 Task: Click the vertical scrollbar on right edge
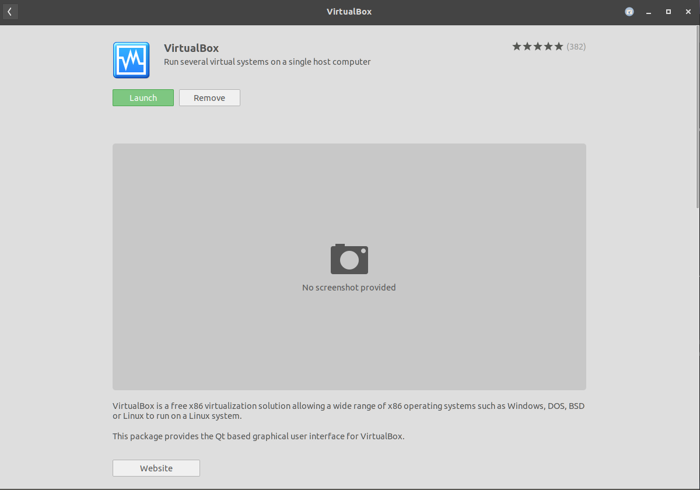pyautogui.click(x=697, y=117)
